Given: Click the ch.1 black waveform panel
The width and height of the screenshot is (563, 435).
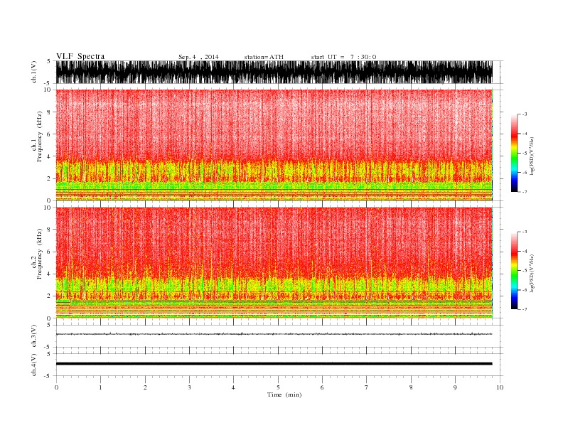Looking at the screenshot, I should (274, 72).
